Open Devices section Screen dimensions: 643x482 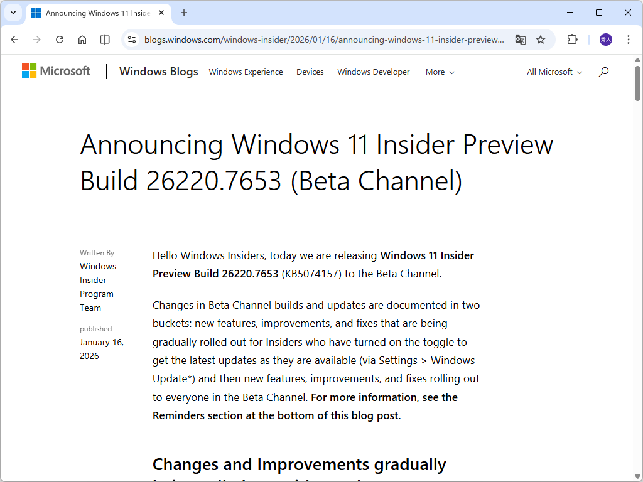(310, 72)
